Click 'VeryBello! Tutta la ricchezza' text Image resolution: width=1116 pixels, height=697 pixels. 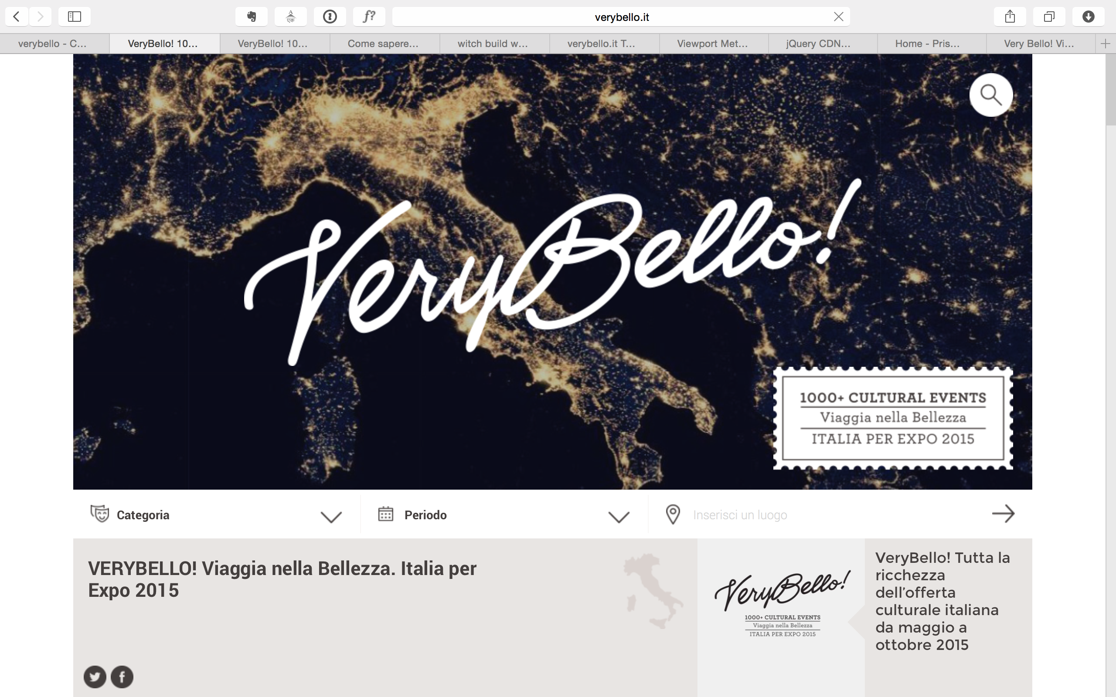click(x=942, y=601)
